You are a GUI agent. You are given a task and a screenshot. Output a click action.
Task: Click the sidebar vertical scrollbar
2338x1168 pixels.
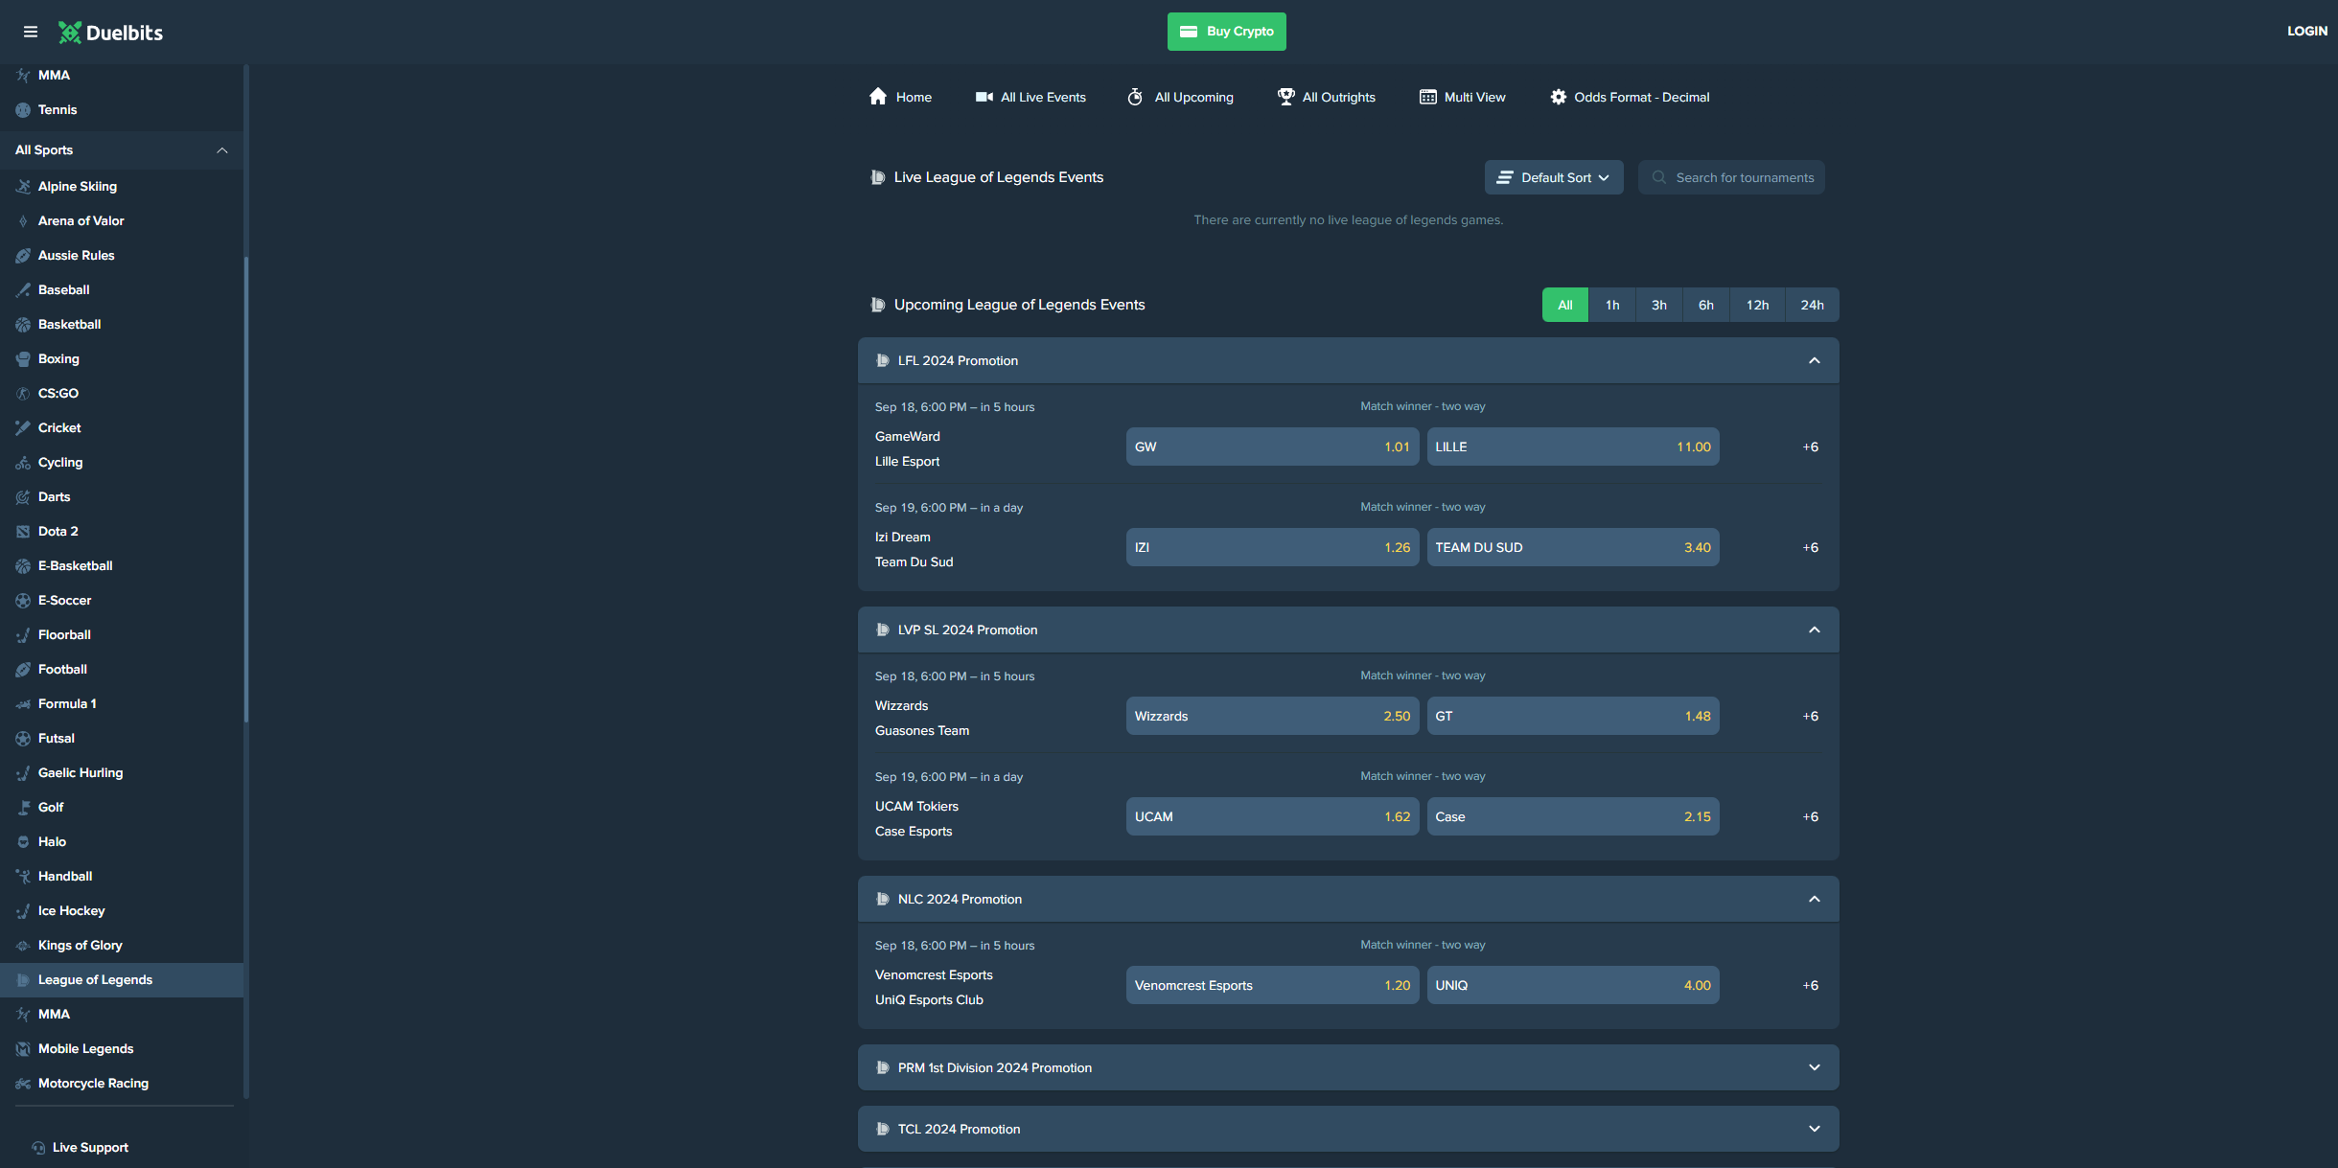click(x=246, y=489)
